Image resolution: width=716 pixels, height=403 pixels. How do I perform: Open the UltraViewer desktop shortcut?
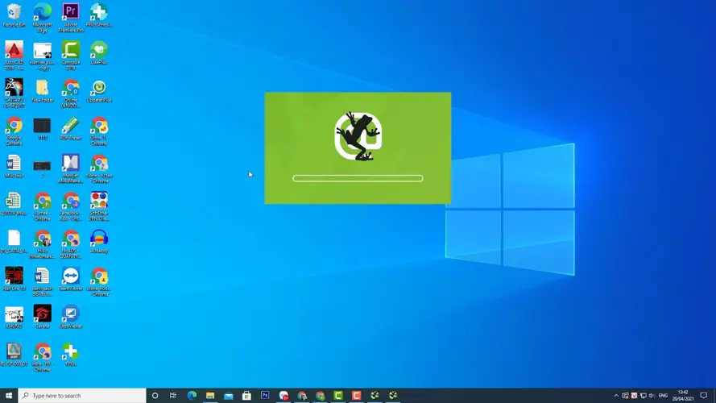coord(71,317)
